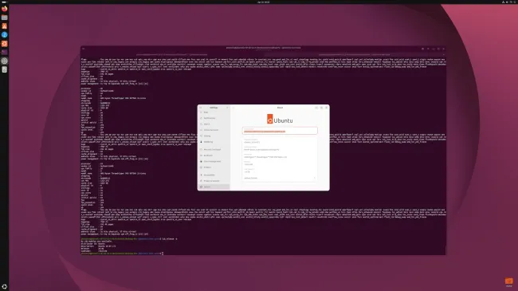Viewport: 518px width, 291px height.
Task: Open Accessibility in the Settings sidebar
Action: (x=214, y=175)
